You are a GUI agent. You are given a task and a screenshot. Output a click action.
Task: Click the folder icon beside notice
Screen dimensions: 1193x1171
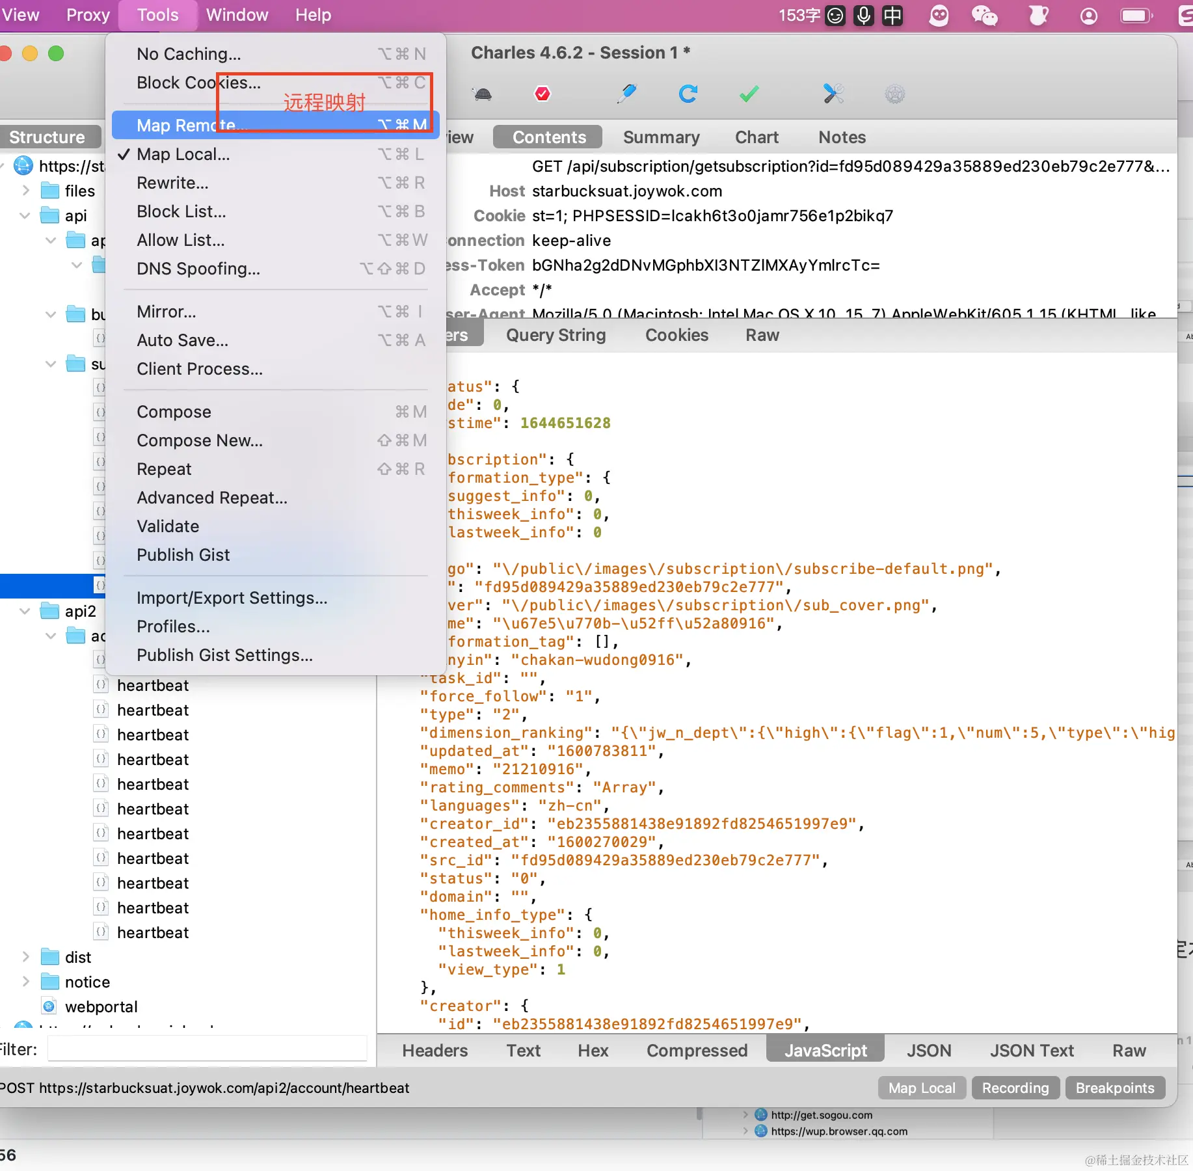coord(50,982)
